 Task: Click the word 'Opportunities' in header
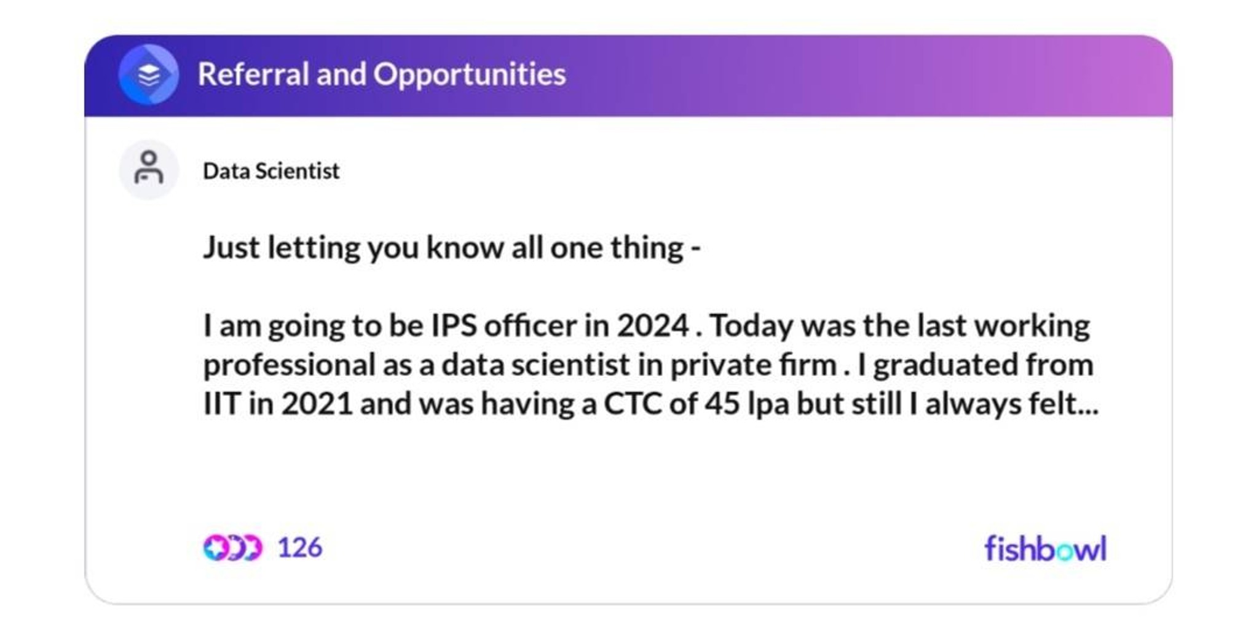[470, 75]
